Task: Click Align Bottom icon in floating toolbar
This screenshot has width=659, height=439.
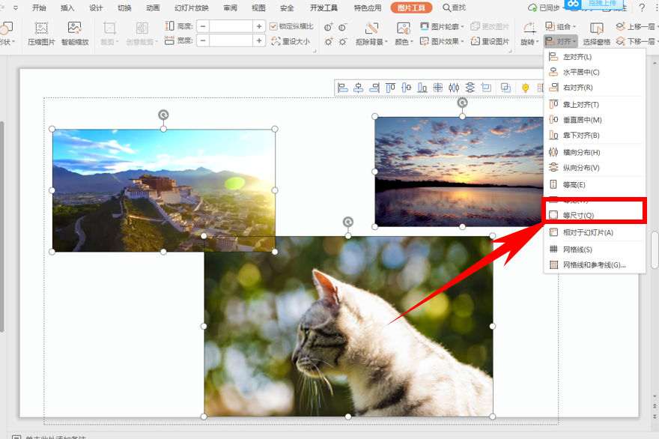Action: tap(422, 88)
